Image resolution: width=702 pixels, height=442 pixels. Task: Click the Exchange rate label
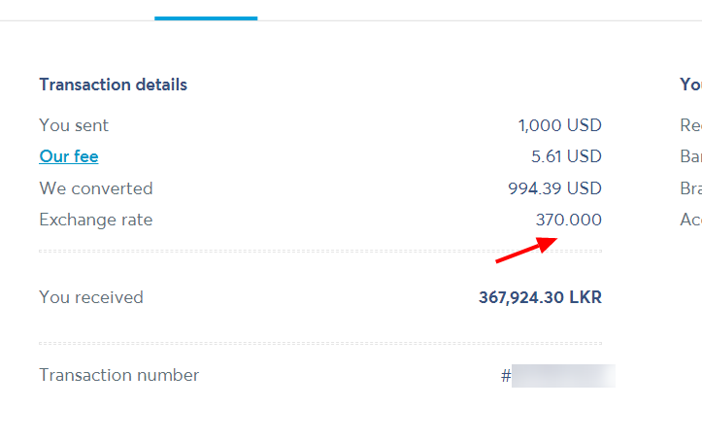96,220
